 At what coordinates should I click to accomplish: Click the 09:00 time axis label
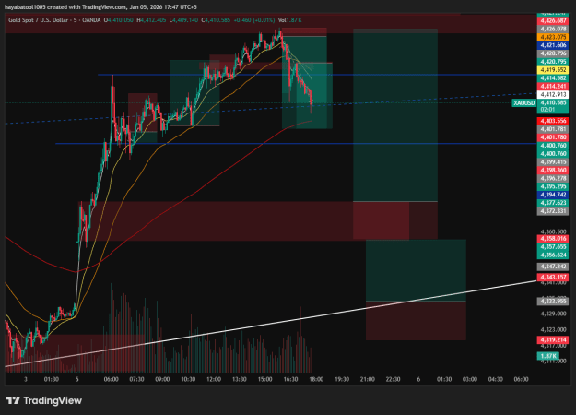[162, 379]
